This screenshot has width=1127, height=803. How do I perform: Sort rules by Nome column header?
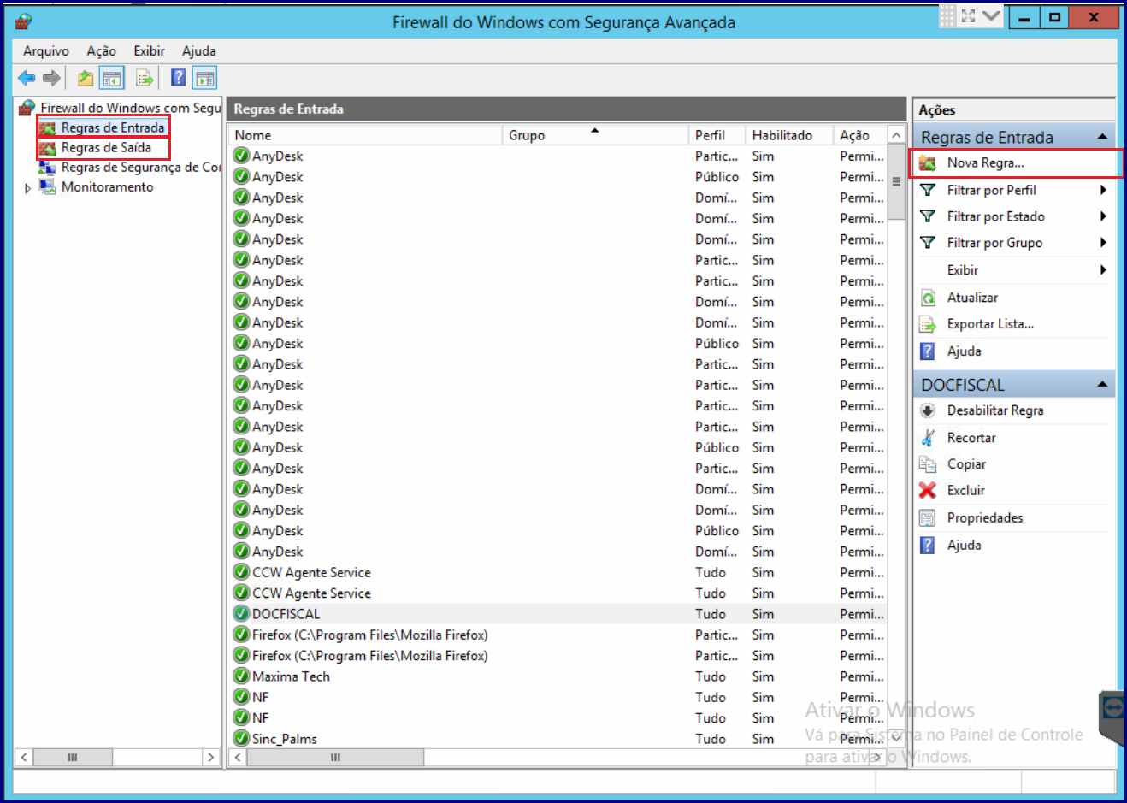365,135
